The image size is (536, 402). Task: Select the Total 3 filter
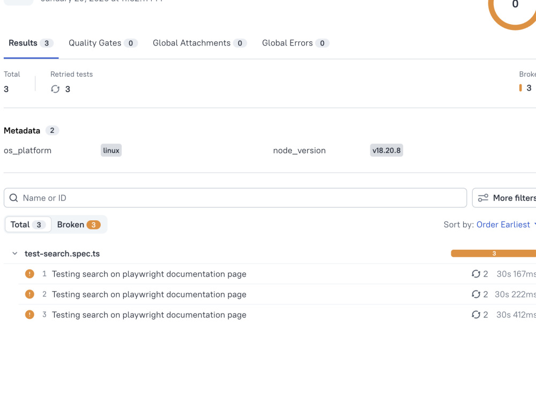click(28, 225)
